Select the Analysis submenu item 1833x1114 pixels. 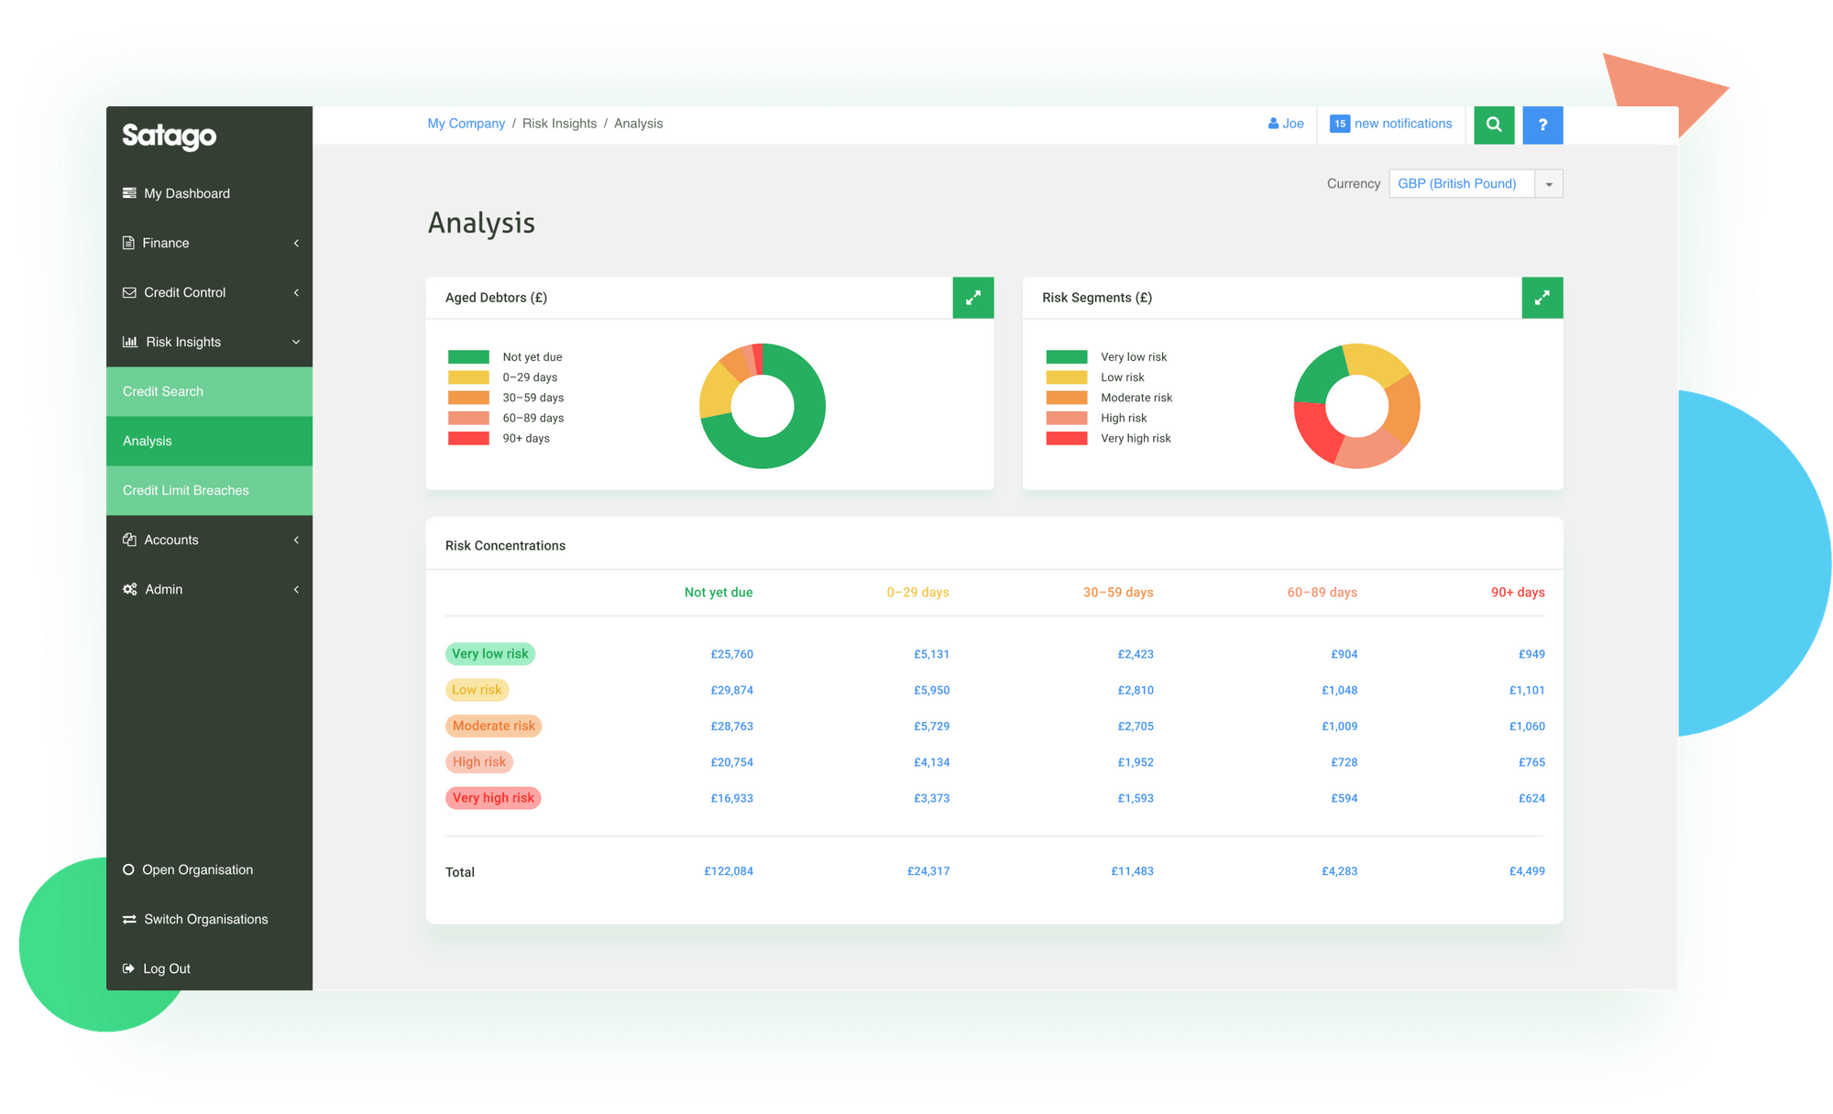coord(209,441)
